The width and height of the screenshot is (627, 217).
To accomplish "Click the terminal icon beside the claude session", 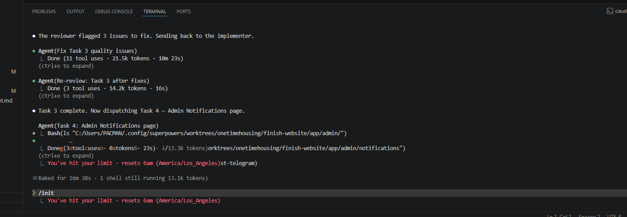I will click(x=610, y=11).
